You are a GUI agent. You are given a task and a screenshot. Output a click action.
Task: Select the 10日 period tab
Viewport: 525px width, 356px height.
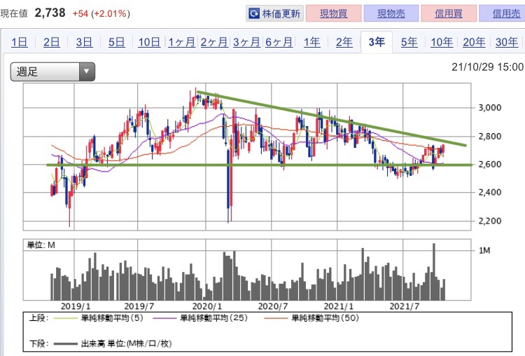point(149,42)
